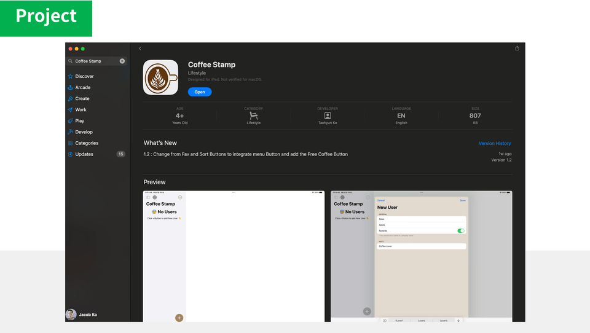Image resolution: width=590 pixels, height=333 pixels.
Task: Click the magnifier icon in search field
Action: (70, 61)
